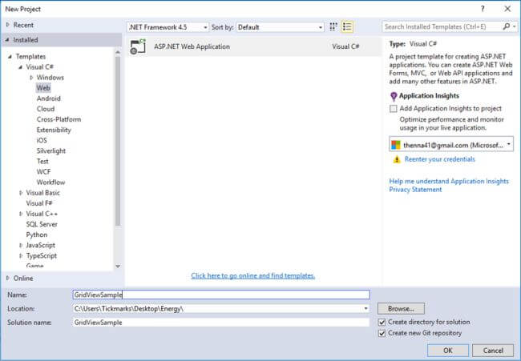
Task: Switch to small icons view
Action: coord(333,27)
